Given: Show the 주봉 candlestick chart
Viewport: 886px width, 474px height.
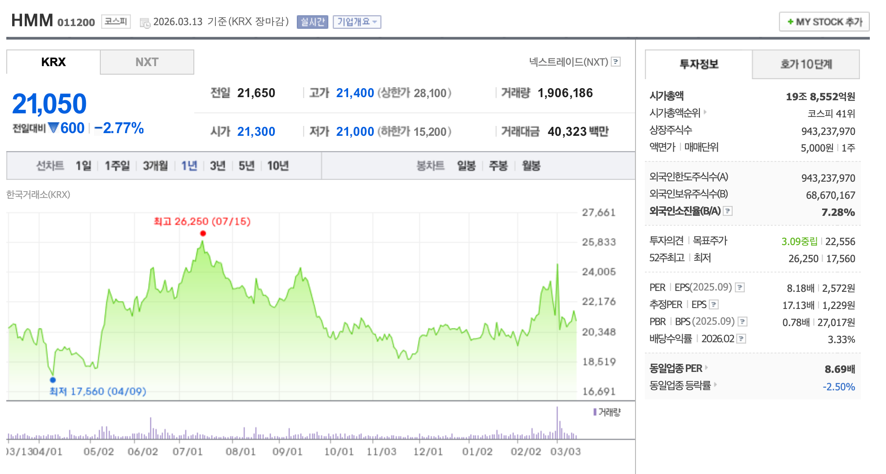Looking at the screenshot, I should coord(498,166).
